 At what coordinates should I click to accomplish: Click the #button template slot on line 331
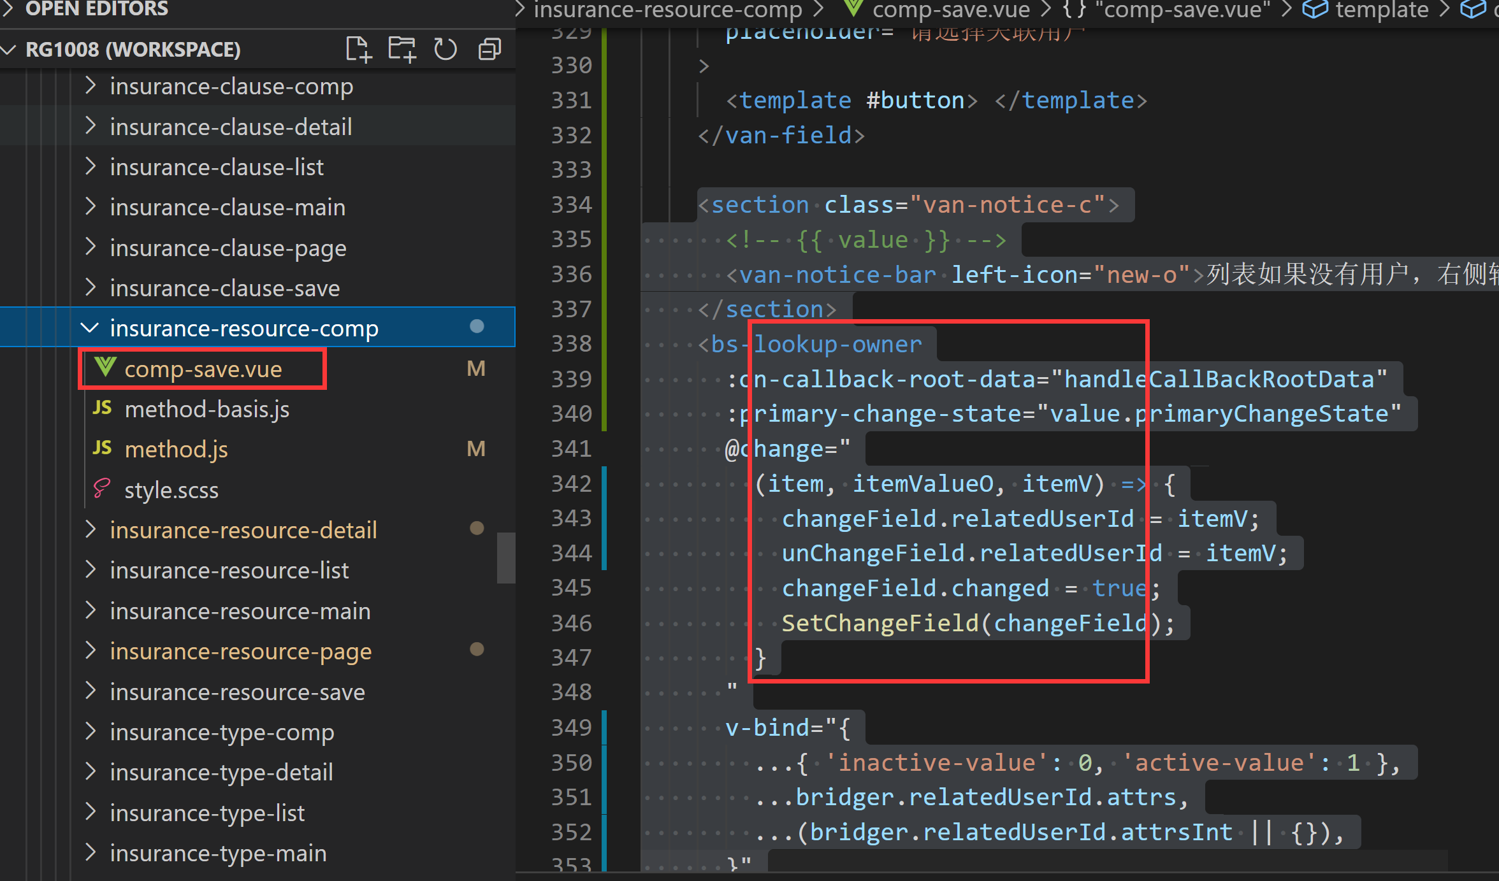coord(915,100)
